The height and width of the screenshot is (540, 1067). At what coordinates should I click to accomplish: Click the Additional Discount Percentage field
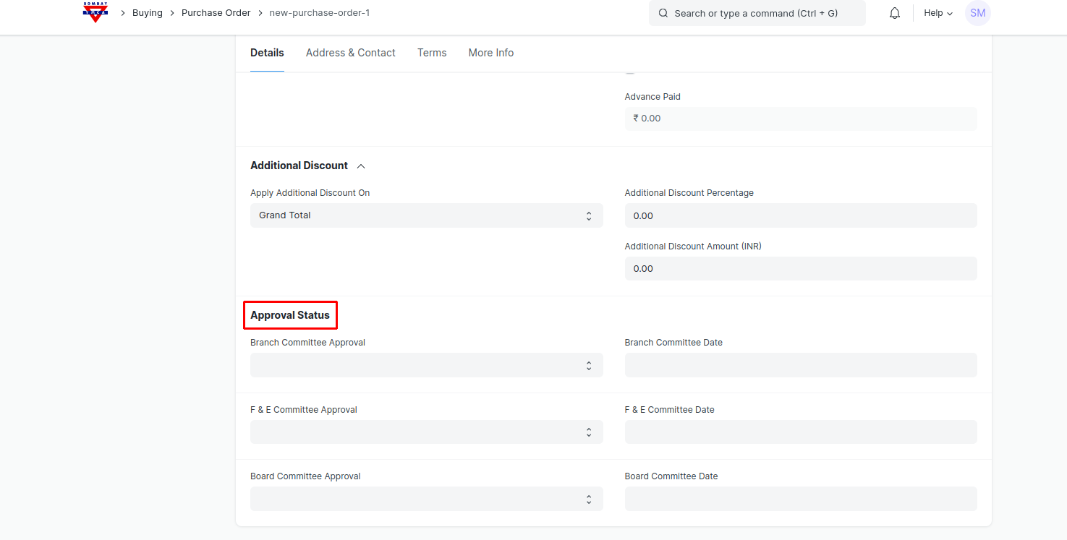point(800,215)
